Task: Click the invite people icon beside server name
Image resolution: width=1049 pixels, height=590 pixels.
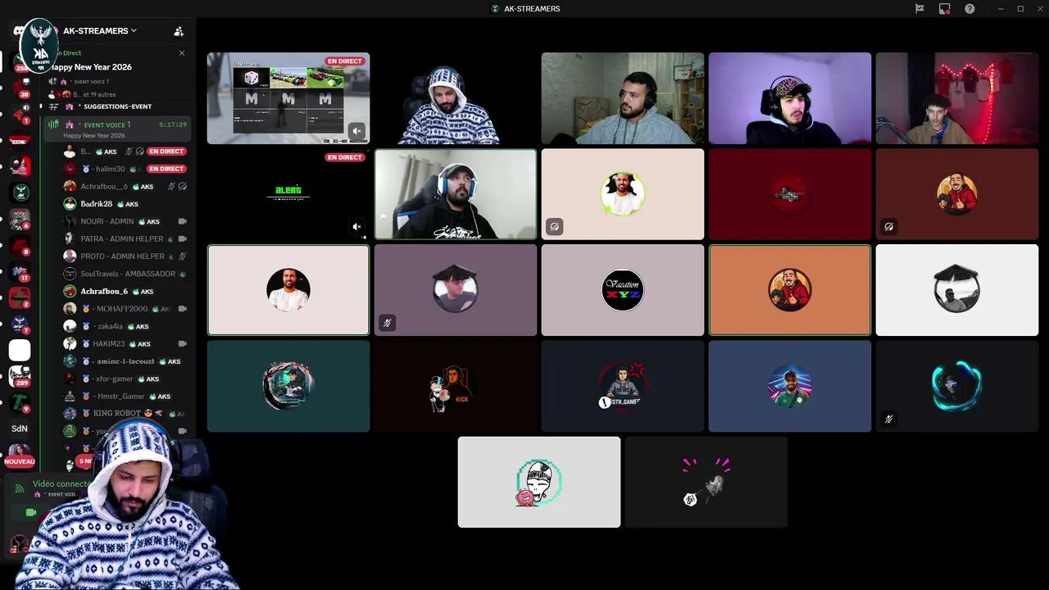Action: [x=179, y=31]
